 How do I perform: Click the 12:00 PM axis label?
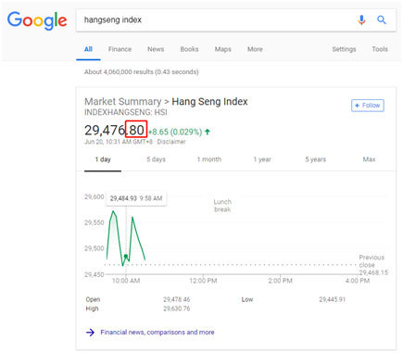(203, 281)
